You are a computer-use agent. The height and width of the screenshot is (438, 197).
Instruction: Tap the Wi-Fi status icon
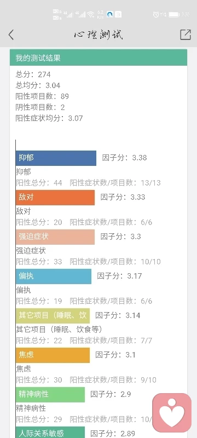91,15
